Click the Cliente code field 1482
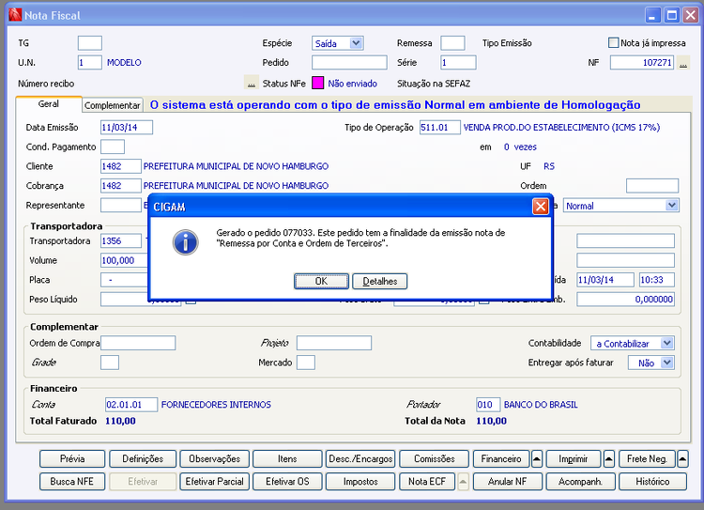 [x=121, y=166]
